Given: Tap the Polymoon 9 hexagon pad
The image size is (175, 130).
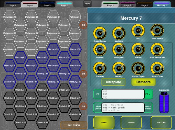Looking at the screenshot, I should click(32, 33).
